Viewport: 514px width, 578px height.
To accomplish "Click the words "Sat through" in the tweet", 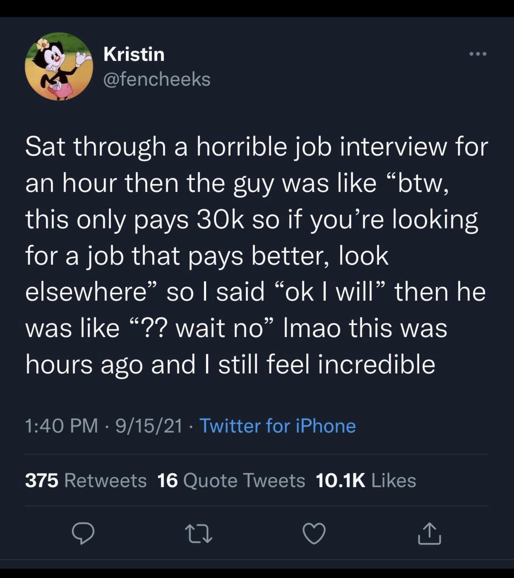I will [95, 147].
